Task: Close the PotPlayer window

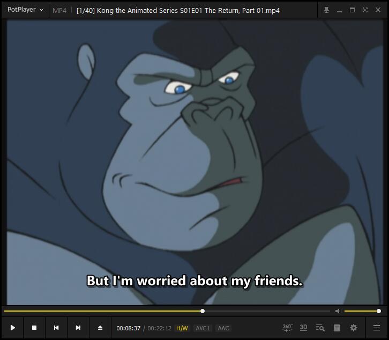Action: point(378,10)
